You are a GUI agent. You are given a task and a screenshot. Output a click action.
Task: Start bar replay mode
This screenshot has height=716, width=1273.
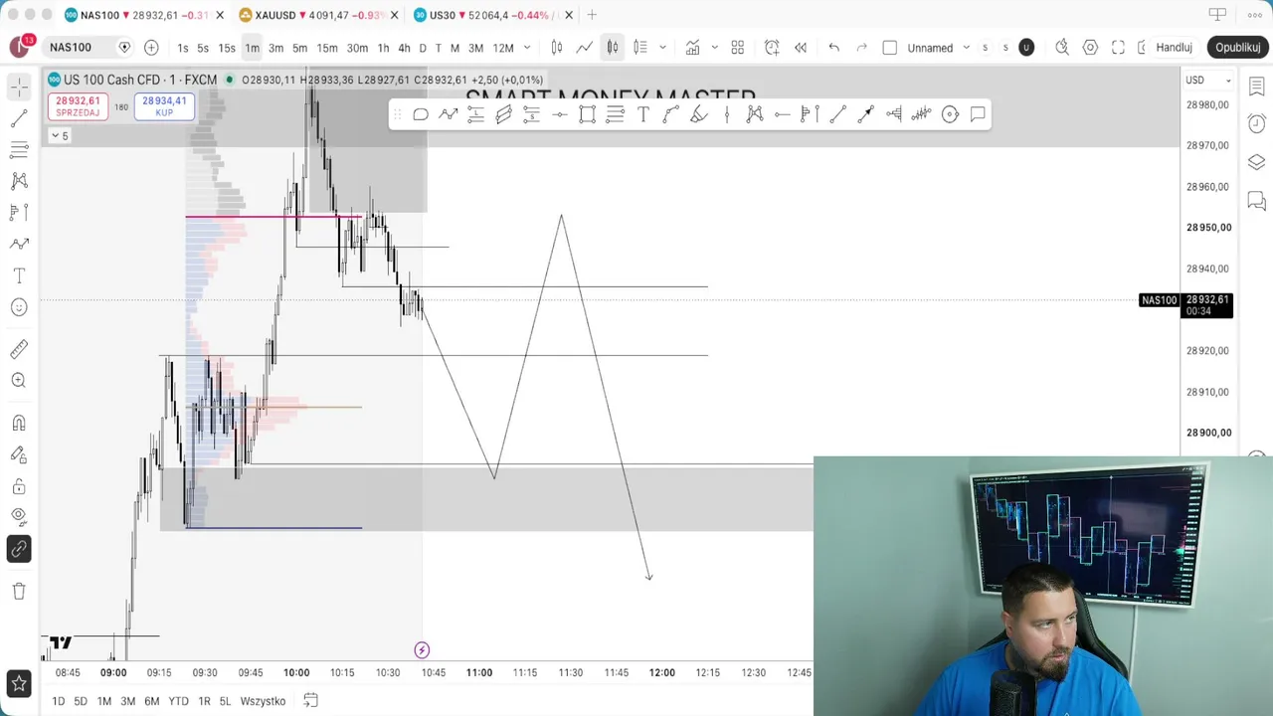point(801,48)
